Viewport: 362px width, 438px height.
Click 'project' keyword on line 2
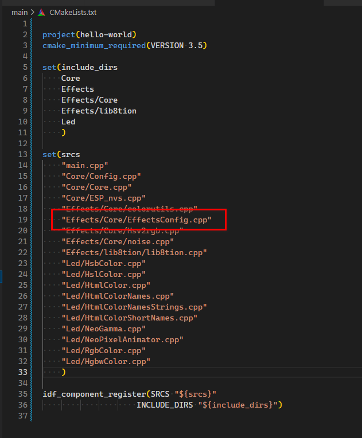[59, 34]
